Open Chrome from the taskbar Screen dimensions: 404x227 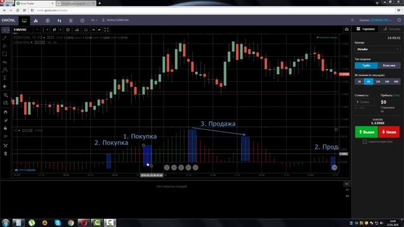click(71, 223)
